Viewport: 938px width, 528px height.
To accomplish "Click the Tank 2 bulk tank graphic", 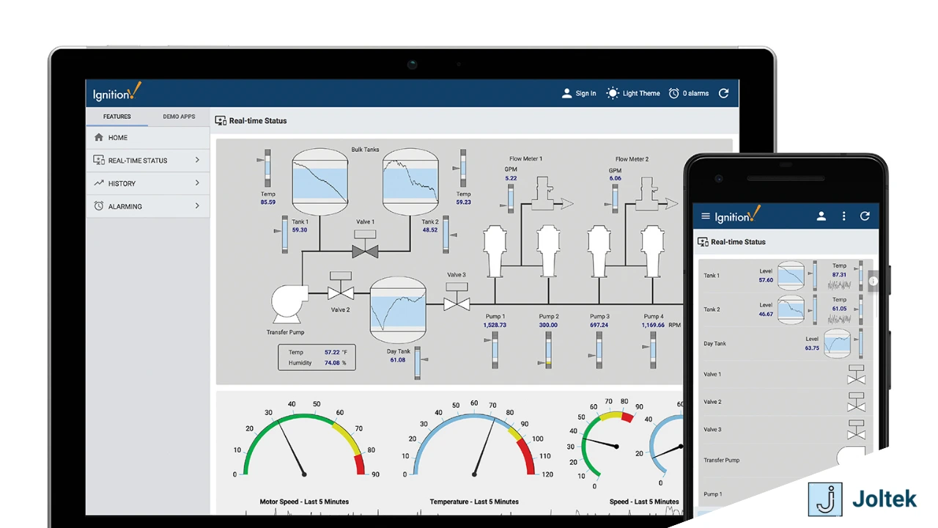I will click(x=410, y=183).
